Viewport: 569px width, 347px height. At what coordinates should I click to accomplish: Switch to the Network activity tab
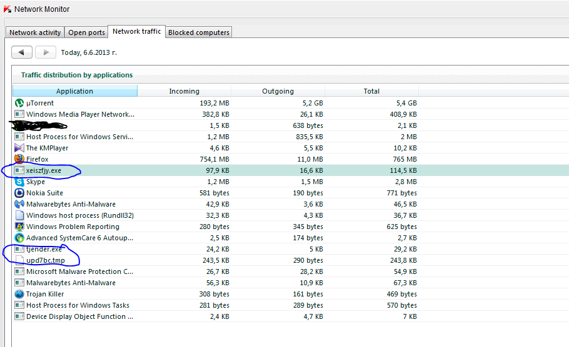click(x=35, y=32)
